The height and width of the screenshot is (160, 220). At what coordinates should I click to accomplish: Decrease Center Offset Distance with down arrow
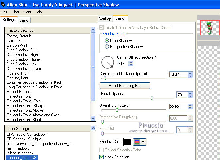(x=190, y=76)
